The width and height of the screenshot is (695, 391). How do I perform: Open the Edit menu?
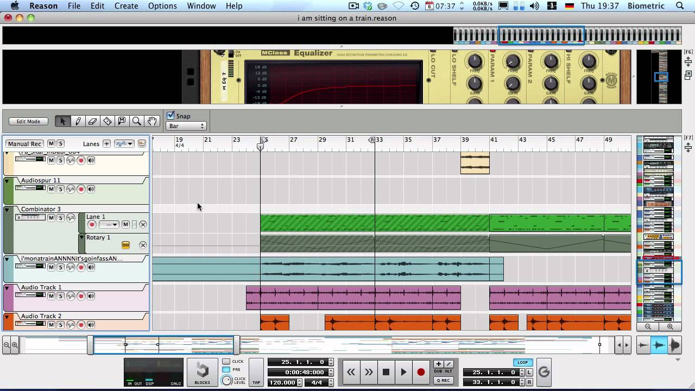point(98,6)
